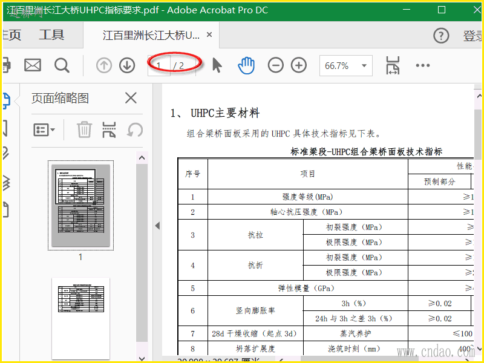
Task: Open the page thumbnails sidebar icon
Action: click(x=6, y=101)
